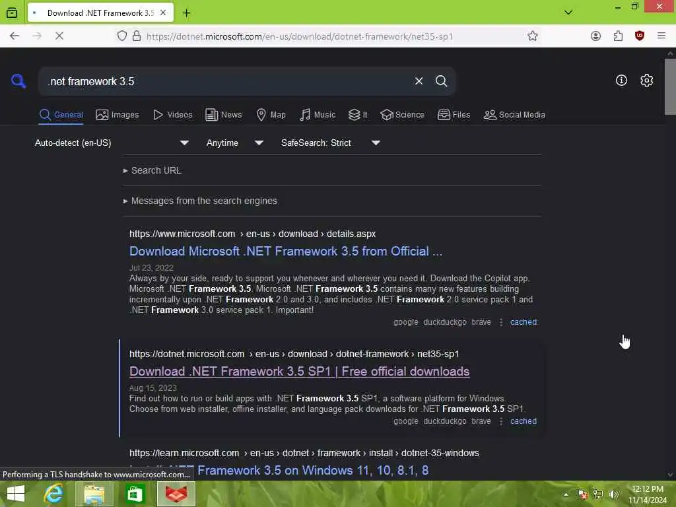Open Windows Store from taskbar
676x507 pixels.
(135, 494)
